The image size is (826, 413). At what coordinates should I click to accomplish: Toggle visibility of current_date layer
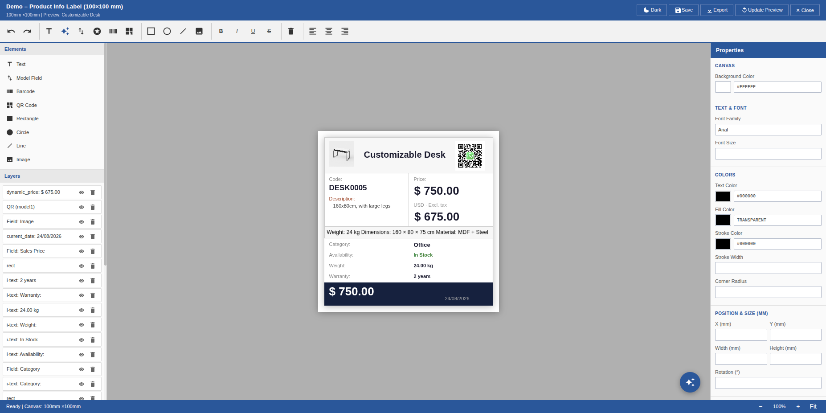click(82, 237)
